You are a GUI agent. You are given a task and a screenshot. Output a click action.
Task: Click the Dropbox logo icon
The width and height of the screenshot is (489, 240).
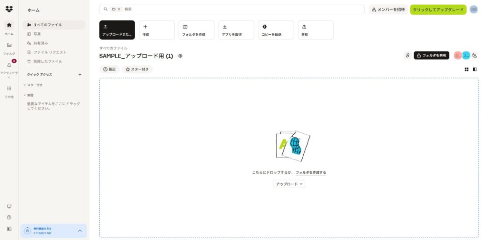point(9,9)
